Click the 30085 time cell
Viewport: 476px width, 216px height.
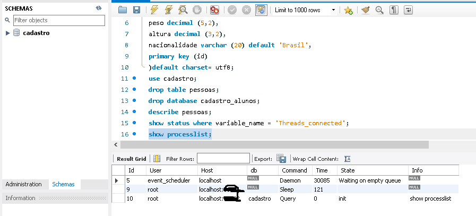325,180
